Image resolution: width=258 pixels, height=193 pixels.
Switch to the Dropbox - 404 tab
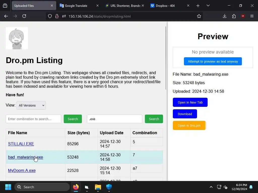pyautogui.click(x=165, y=6)
